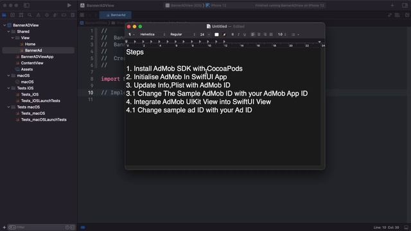Collapse the Tests macOS folder
Screen dimensions: 411x231
(x=8, y=107)
